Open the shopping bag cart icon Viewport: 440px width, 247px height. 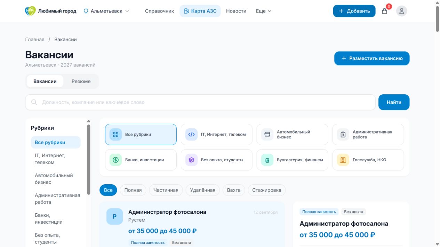point(384,11)
